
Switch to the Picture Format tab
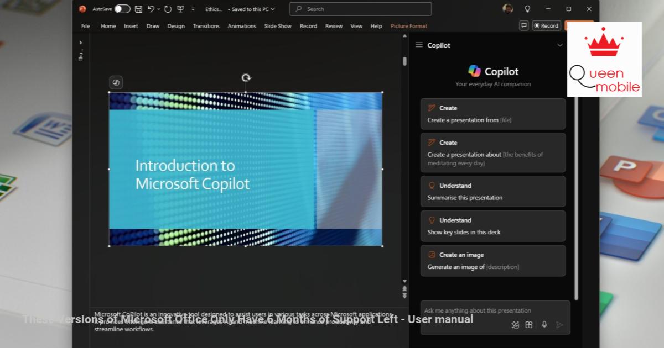409,26
